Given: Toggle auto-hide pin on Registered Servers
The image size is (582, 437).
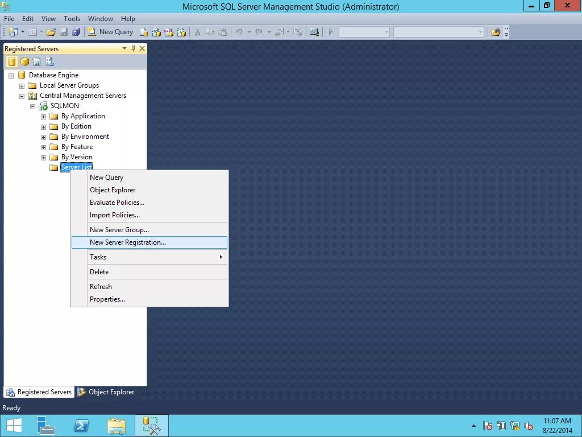Looking at the screenshot, I should [x=133, y=49].
